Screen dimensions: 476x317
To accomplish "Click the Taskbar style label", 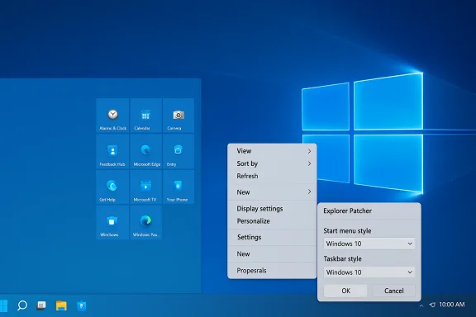I will point(342,258).
